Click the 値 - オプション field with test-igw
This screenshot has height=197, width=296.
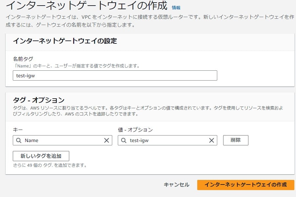click(167, 140)
